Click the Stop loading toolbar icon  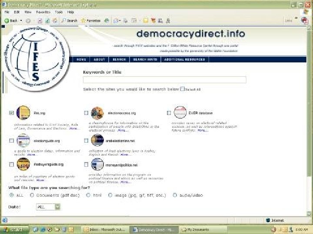pyautogui.click(x=40, y=21)
